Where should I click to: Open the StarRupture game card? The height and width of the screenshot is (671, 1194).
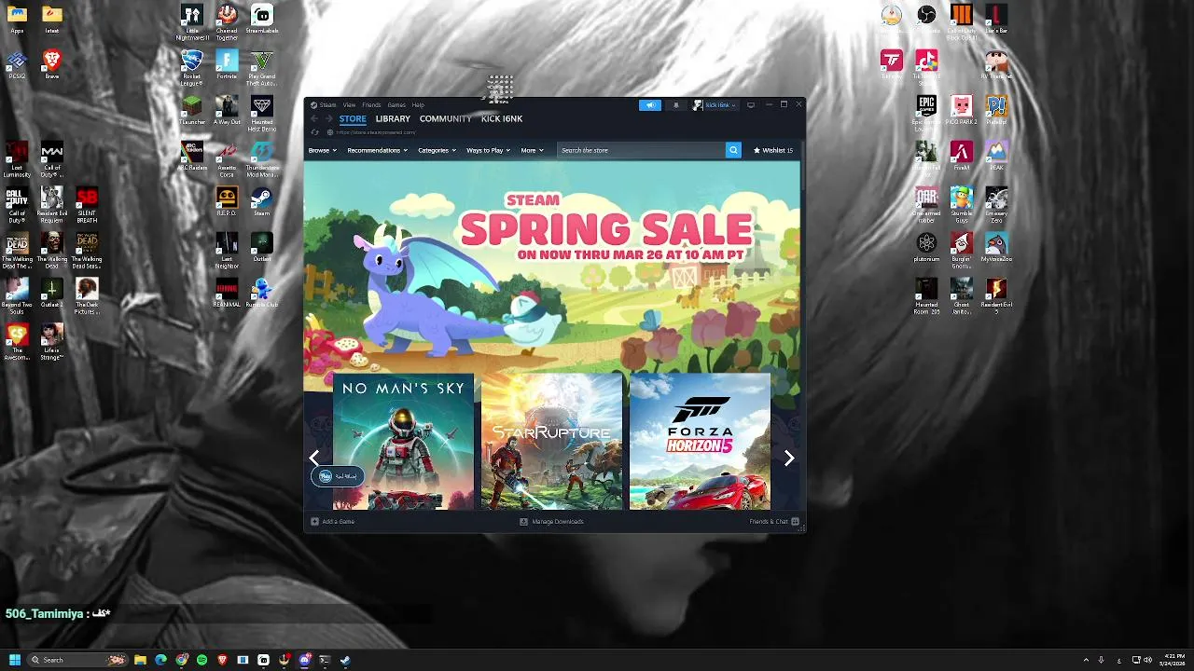[x=552, y=442]
